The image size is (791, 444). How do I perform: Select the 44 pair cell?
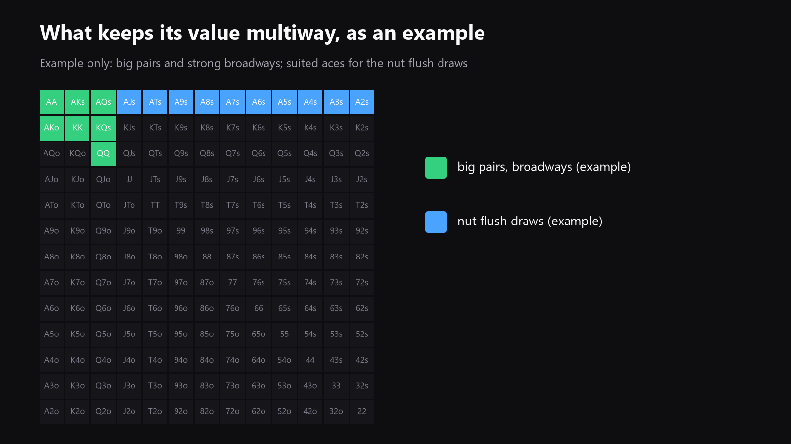tap(310, 360)
